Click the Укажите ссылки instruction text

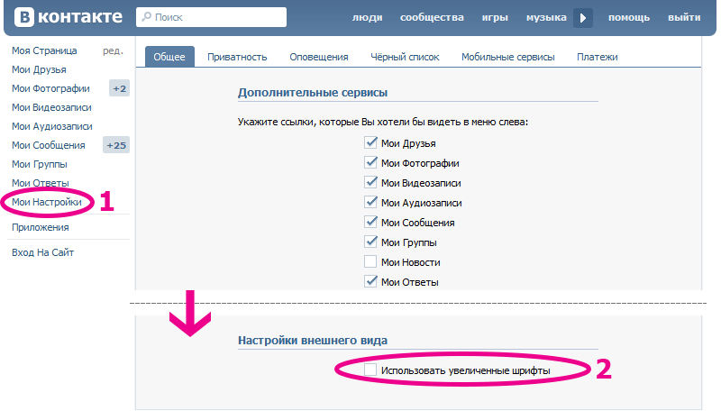[x=383, y=122]
